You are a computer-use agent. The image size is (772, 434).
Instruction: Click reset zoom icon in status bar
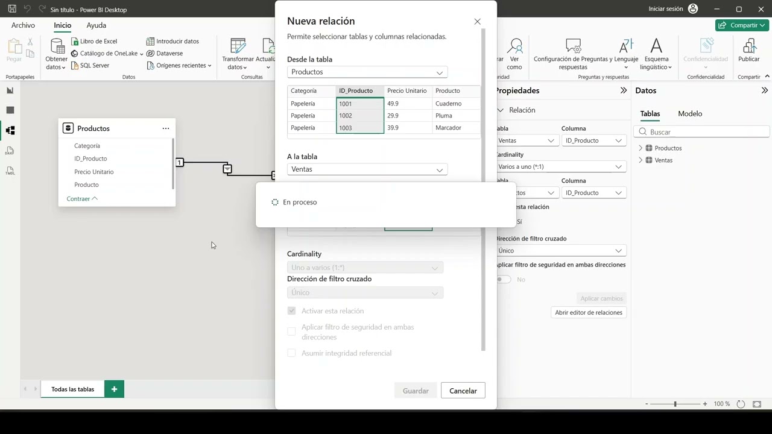click(x=741, y=404)
